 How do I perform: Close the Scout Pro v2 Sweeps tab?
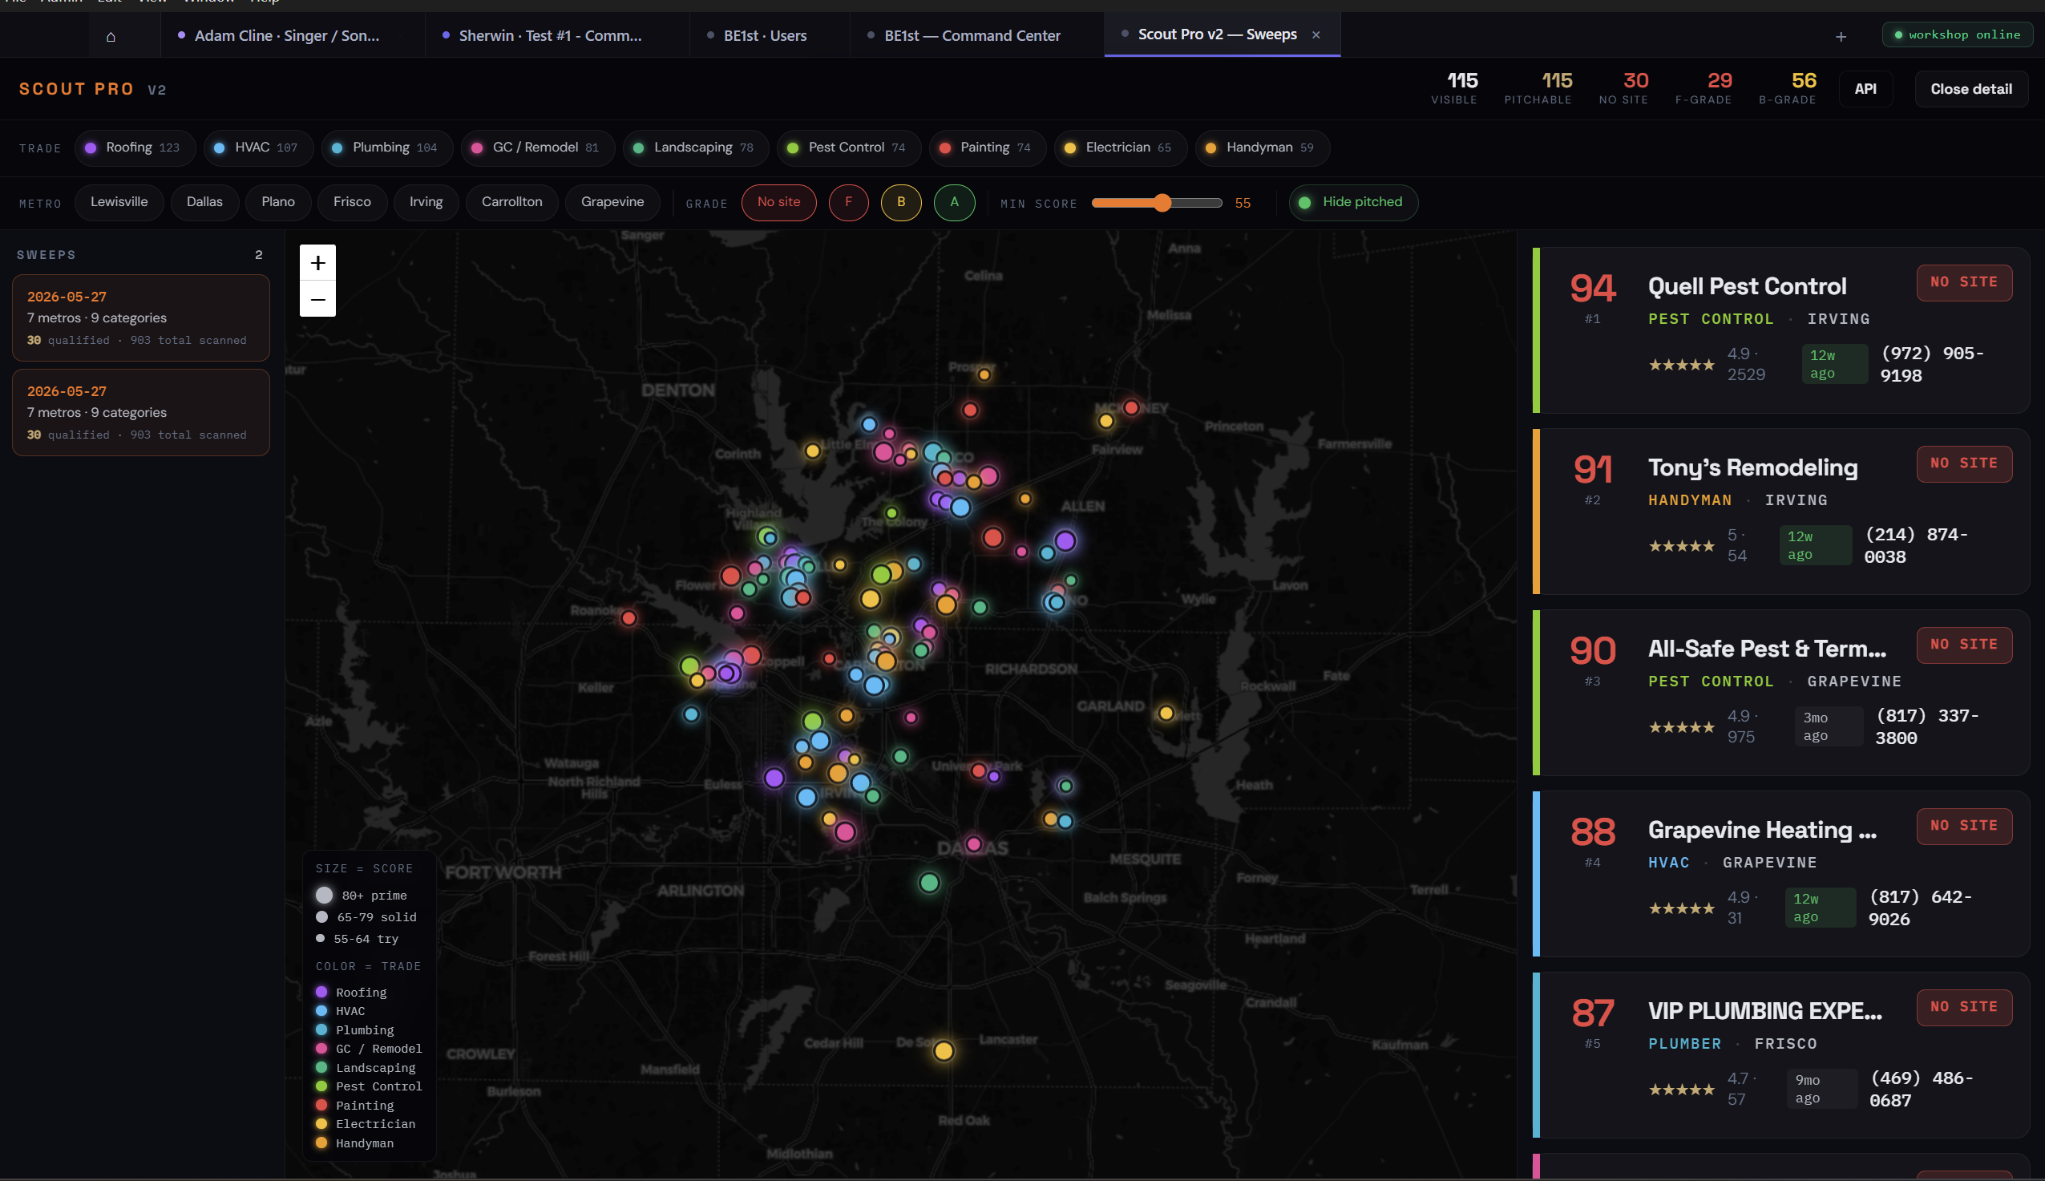tap(1316, 35)
